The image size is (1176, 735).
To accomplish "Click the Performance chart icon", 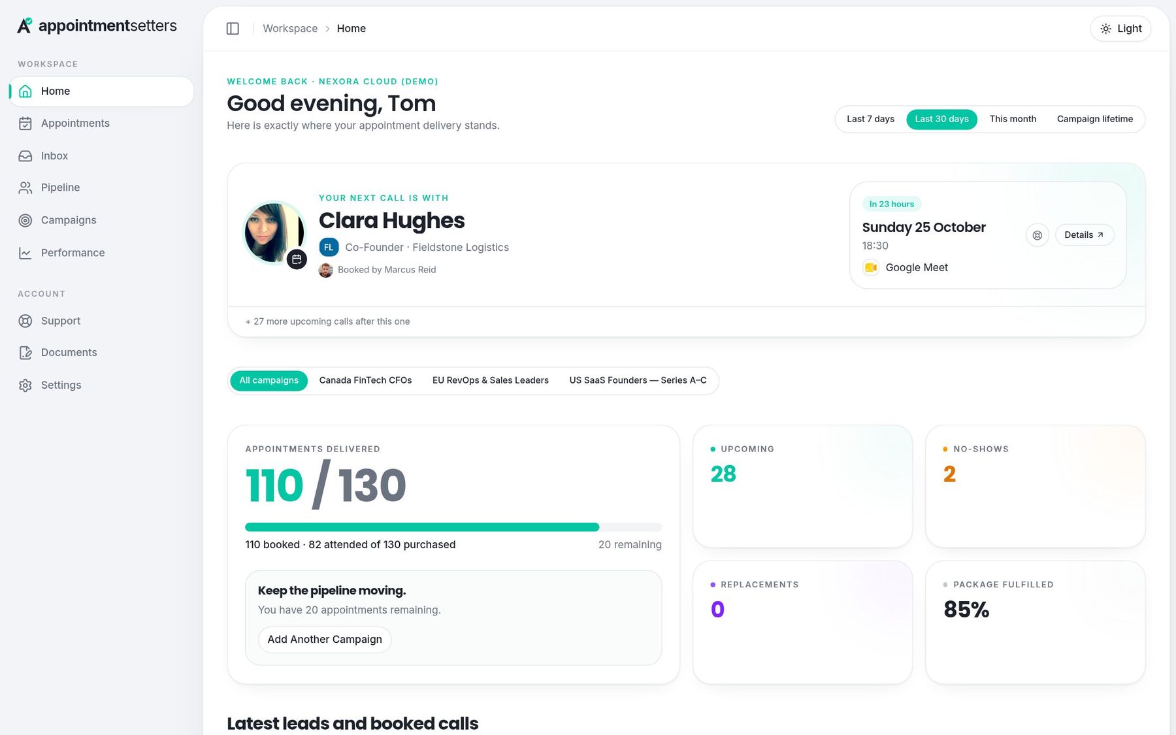I will 25,253.
